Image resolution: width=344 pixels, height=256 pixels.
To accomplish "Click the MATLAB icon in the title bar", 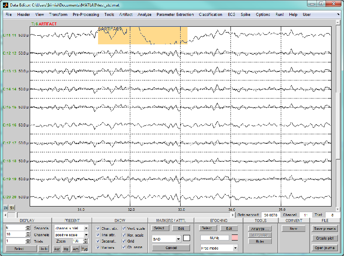I will point(6,5).
